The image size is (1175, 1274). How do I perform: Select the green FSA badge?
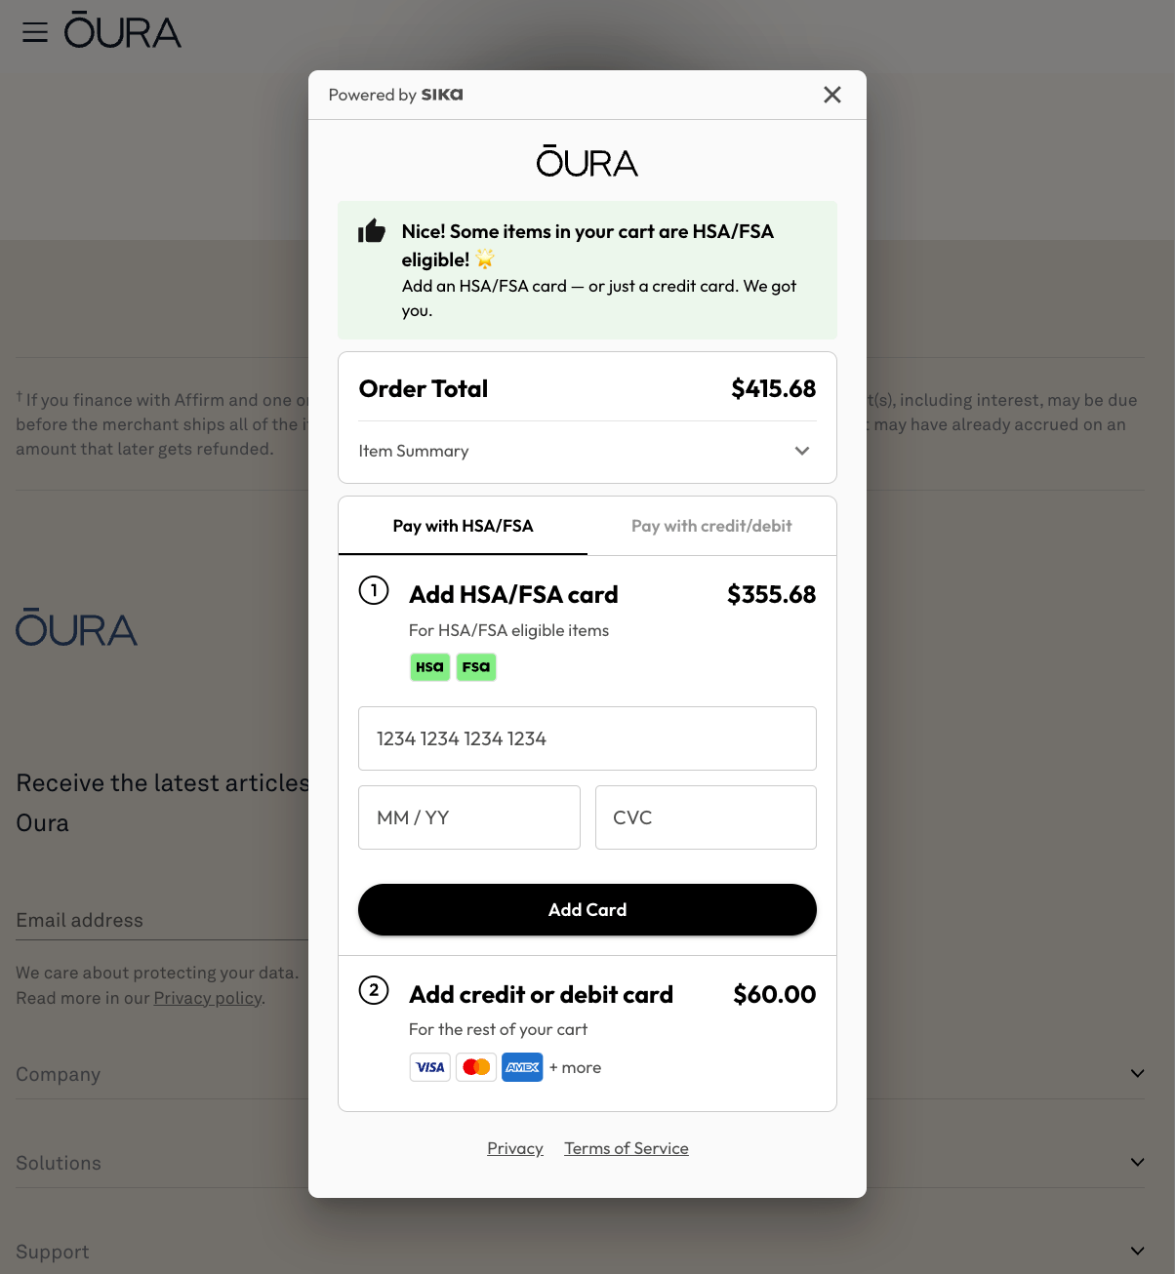tap(476, 667)
